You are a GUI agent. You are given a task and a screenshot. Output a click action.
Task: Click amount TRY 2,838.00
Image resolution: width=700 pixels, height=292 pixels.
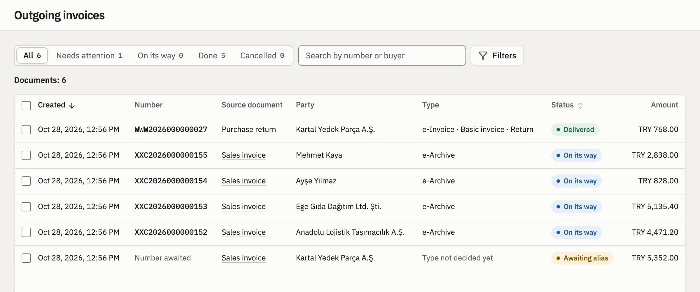pos(655,155)
